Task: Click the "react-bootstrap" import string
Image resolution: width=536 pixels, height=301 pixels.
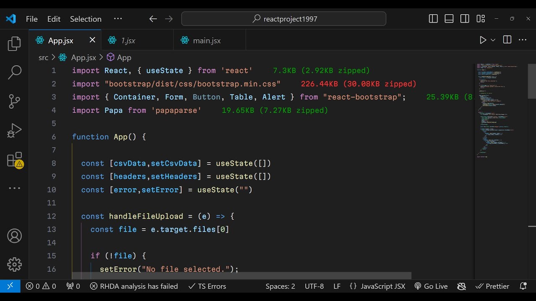Action: 362,97
